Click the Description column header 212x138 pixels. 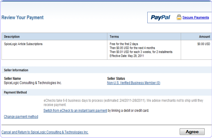(12, 37)
